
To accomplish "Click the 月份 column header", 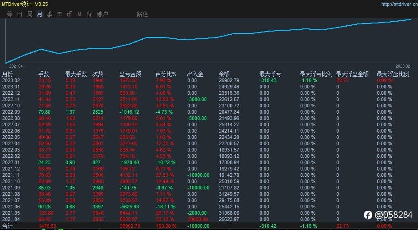I will [x=8, y=74].
